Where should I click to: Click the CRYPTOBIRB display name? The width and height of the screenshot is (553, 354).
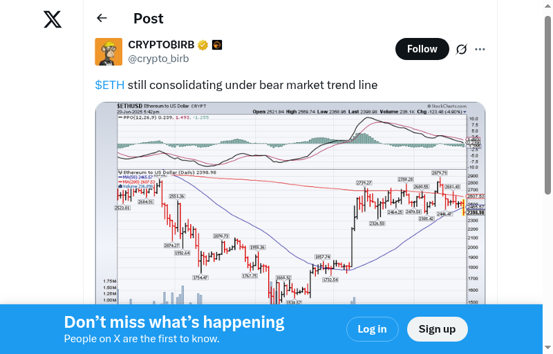(x=161, y=45)
